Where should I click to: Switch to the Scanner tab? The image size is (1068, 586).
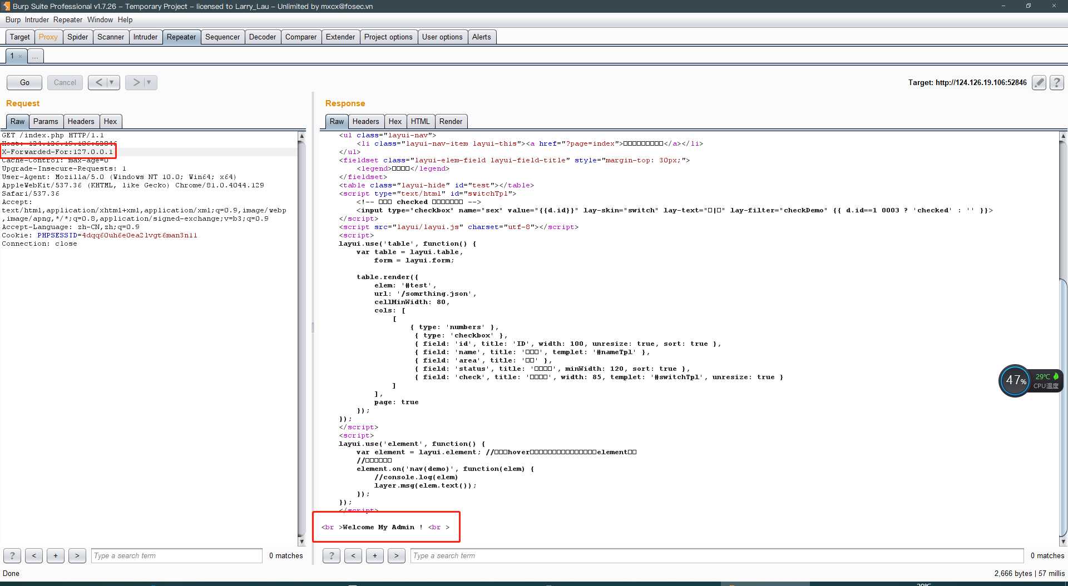point(111,37)
